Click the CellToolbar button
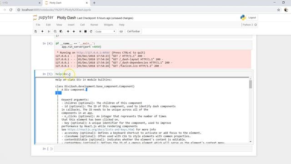Image resolution: width=291 pixels, height=164 pixels. pos(133,31)
